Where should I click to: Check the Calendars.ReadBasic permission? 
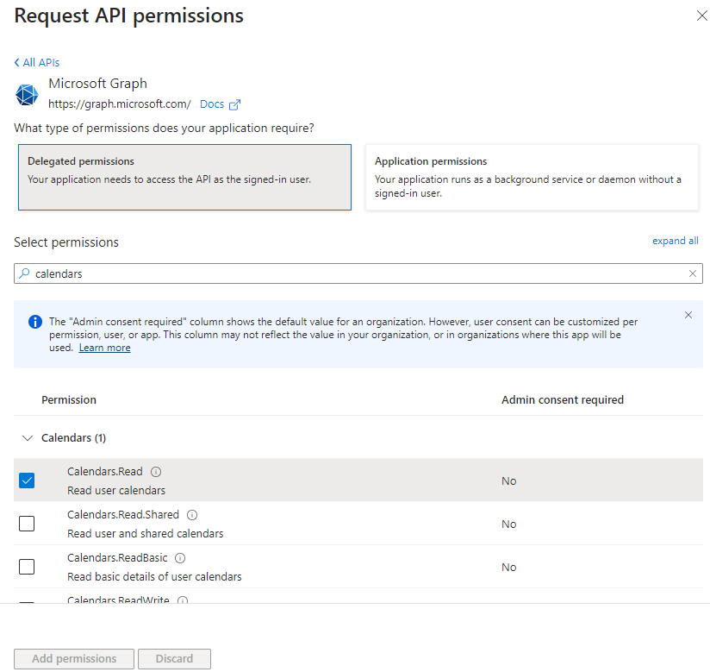click(x=27, y=567)
